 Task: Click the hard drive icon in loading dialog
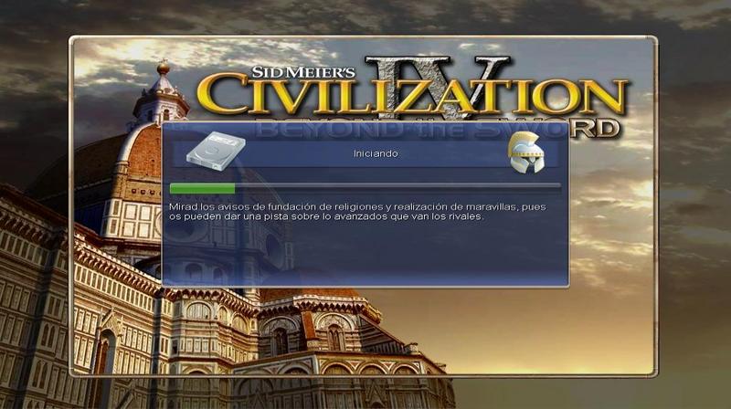tap(216, 151)
